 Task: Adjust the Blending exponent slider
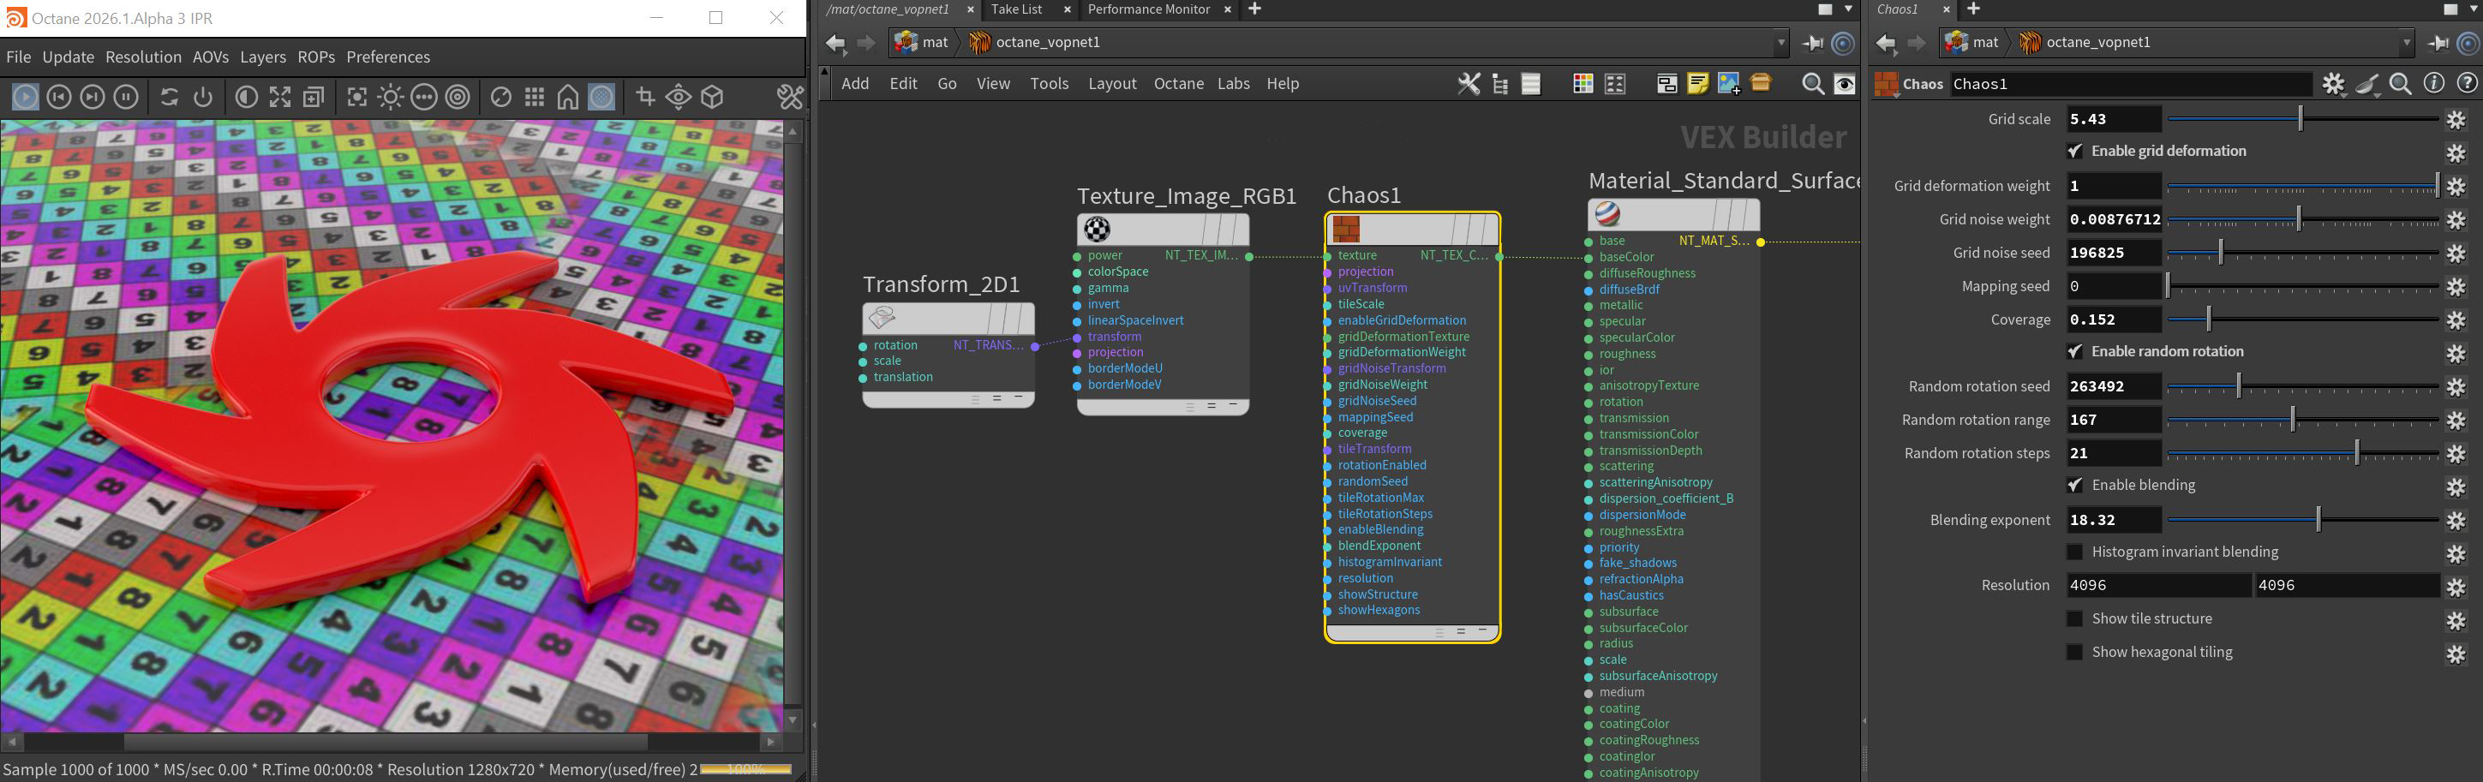click(2318, 520)
